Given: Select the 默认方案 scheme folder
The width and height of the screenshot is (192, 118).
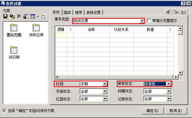Looking at the screenshot, I should point(14,30).
